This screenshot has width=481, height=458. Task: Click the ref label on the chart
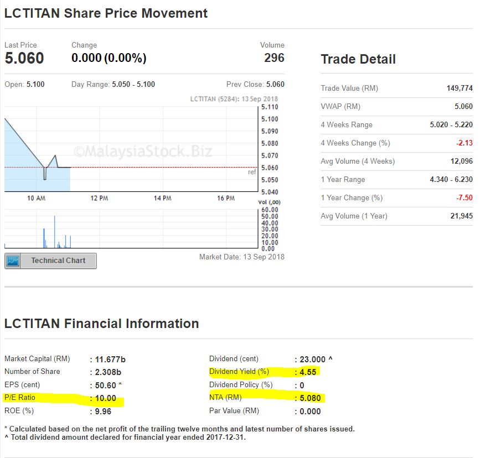[252, 172]
